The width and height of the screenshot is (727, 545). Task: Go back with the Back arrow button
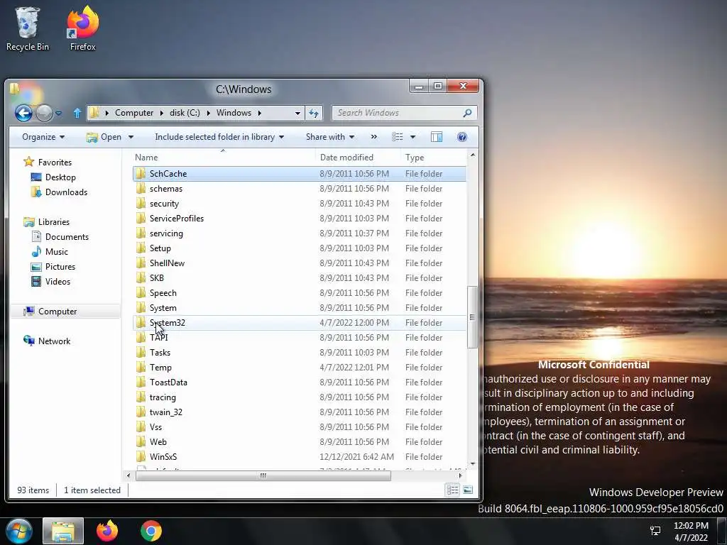click(23, 113)
